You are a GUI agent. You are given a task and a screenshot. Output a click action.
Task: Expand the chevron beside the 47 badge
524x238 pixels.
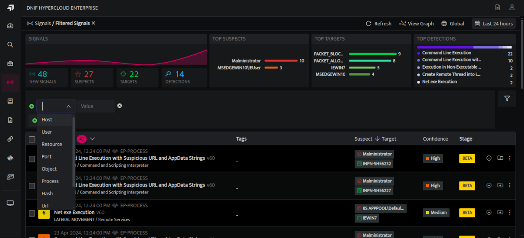tap(92, 139)
